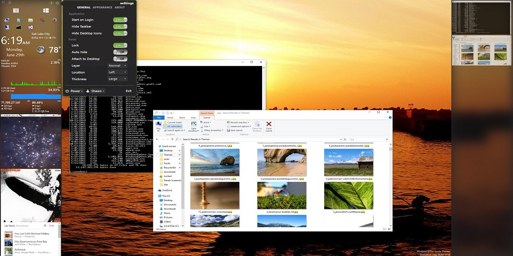Screen dimensions: 513x256
Task: Open the Layer dropdown set to Normal
Action: 117,66
